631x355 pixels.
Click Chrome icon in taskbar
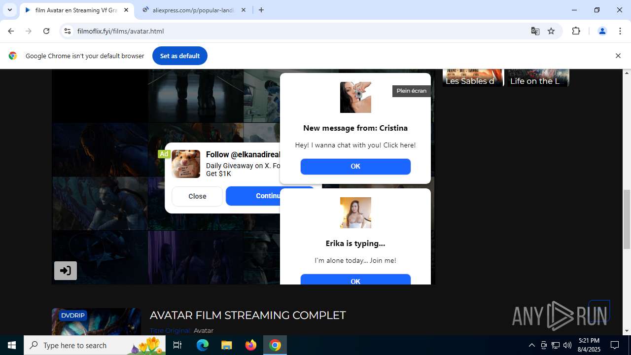click(275, 345)
